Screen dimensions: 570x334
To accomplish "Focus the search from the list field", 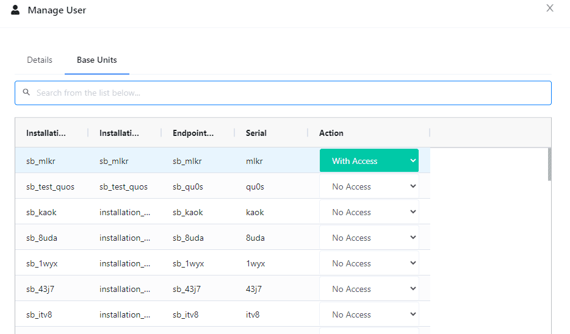I will (x=283, y=93).
